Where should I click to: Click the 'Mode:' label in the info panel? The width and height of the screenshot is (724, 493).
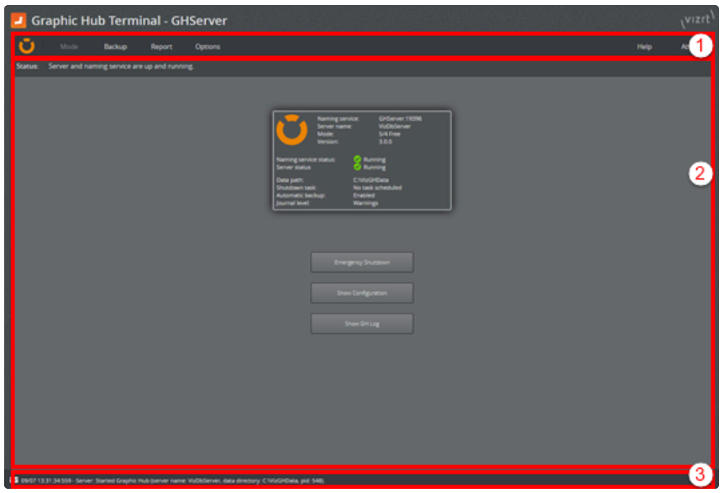coord(326,134)
